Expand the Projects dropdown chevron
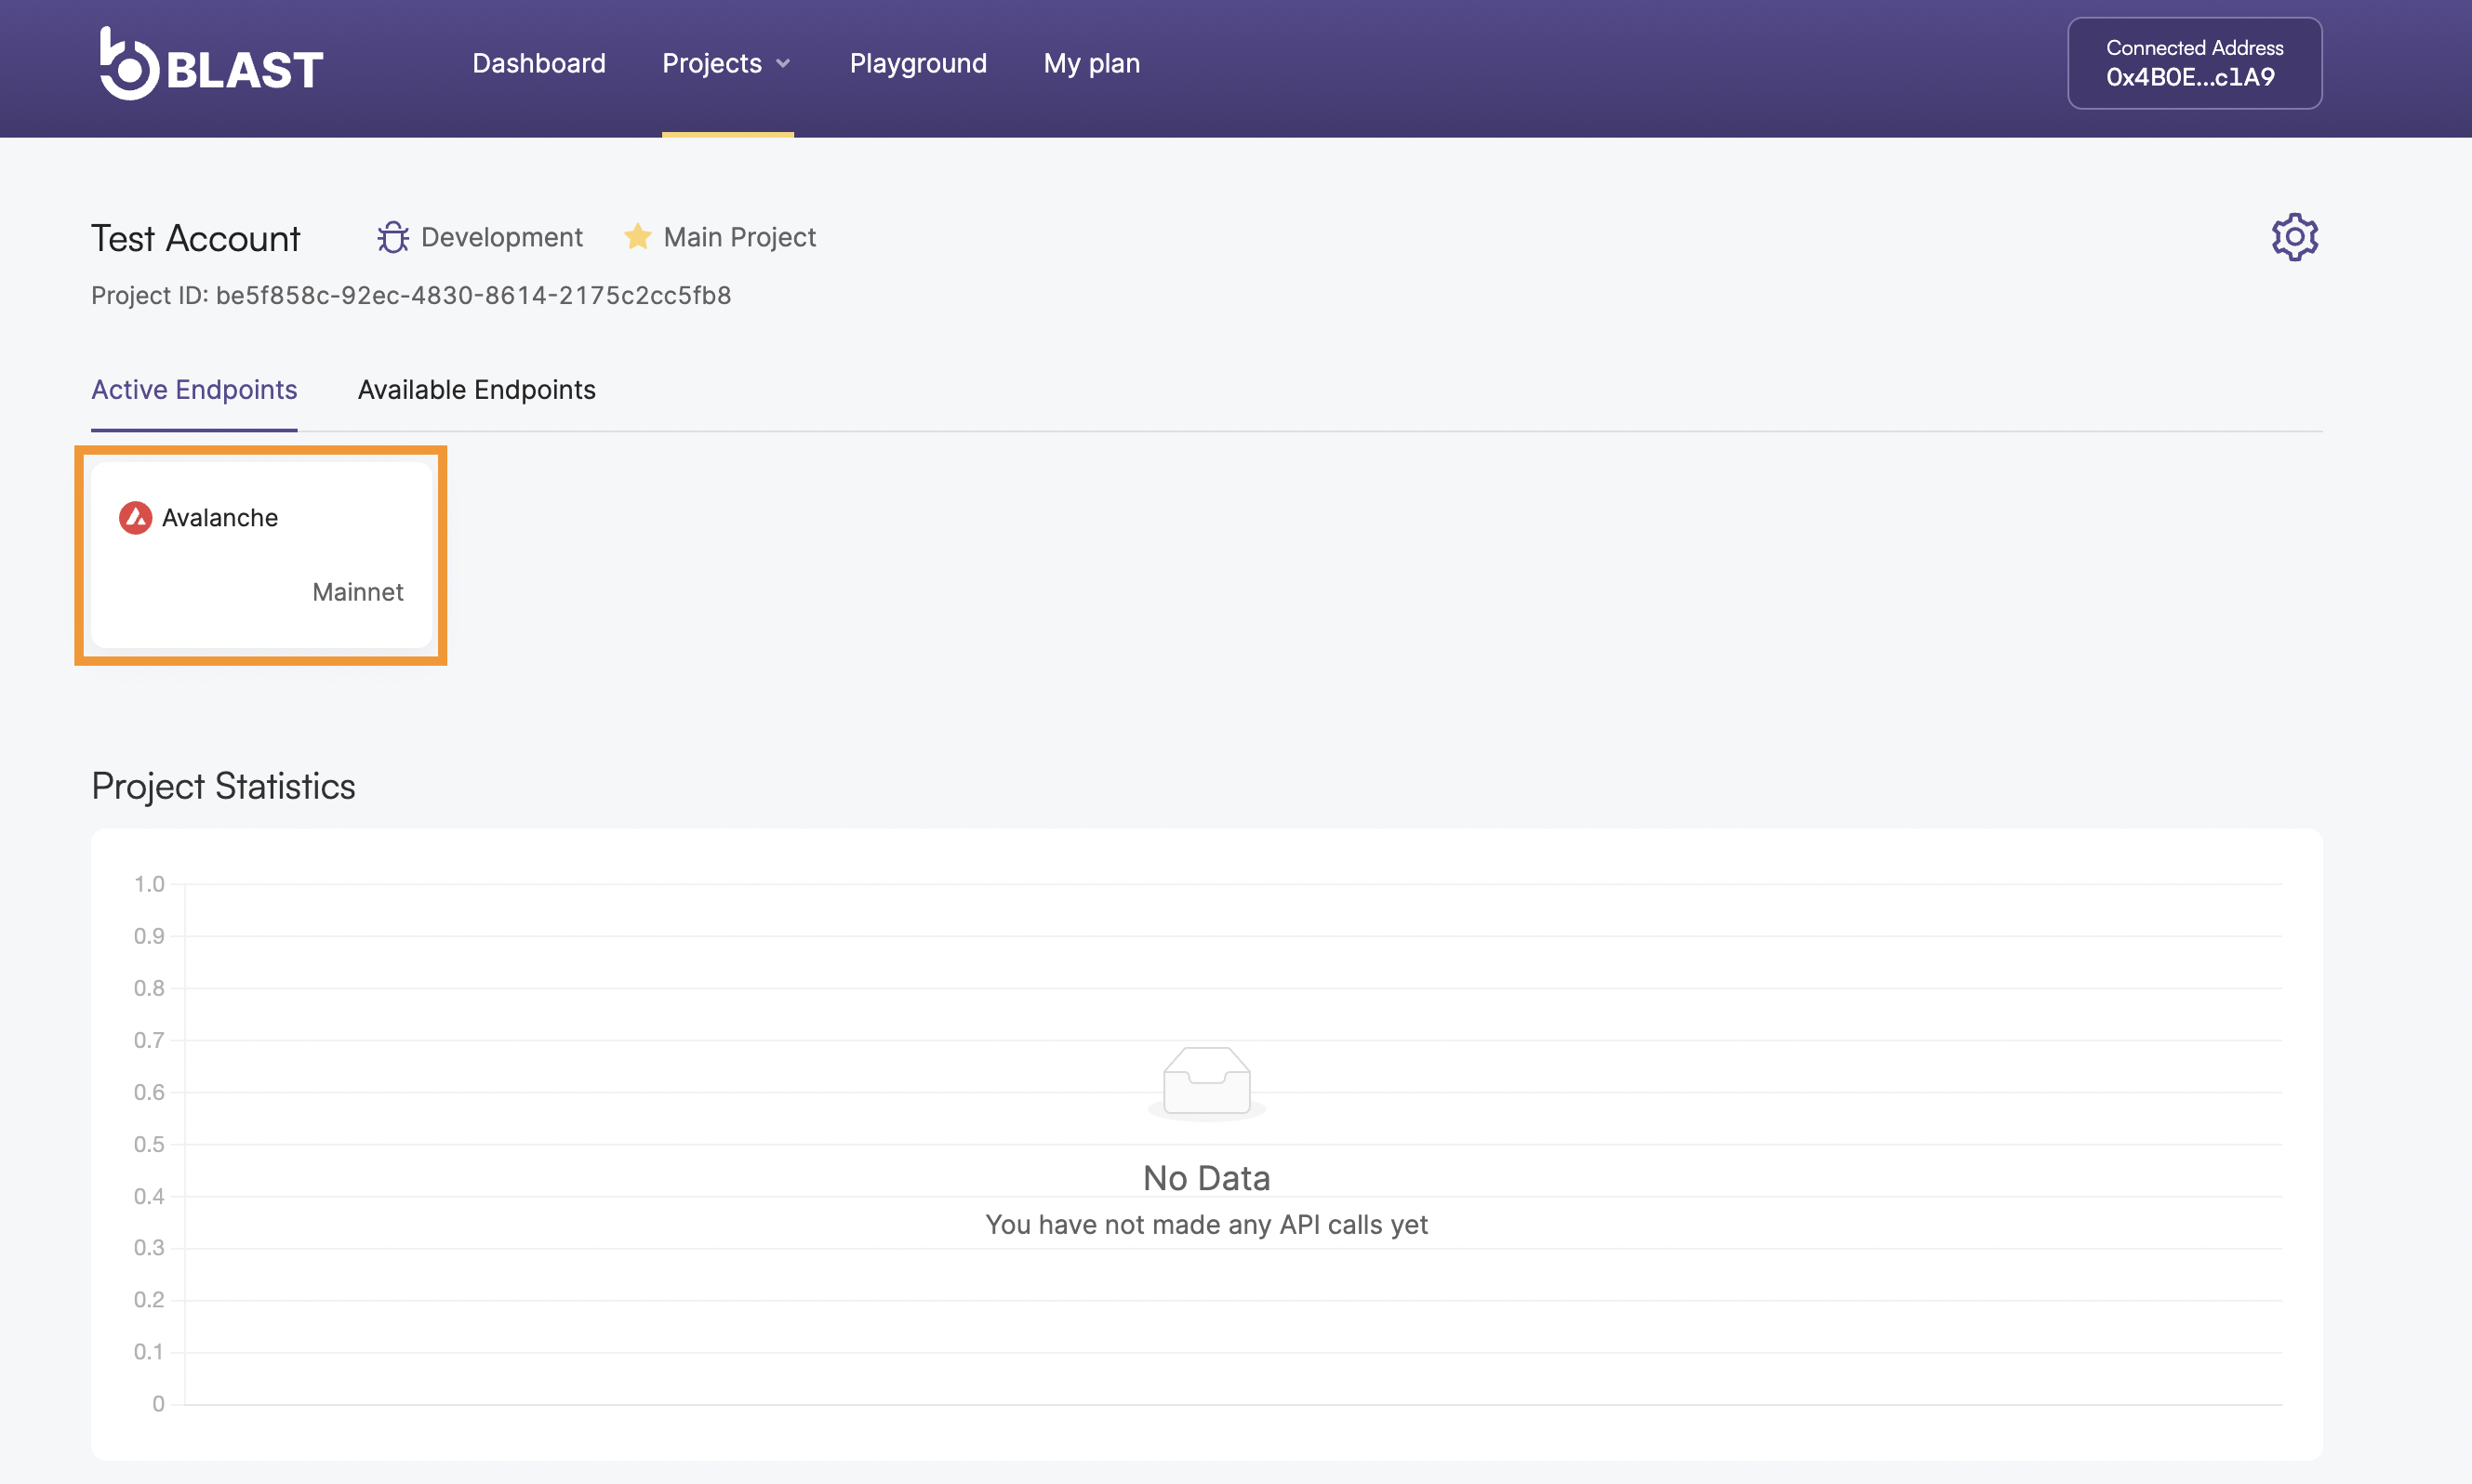Image resolution: width=2472 pixels, height=1484 pixels. 783,64
